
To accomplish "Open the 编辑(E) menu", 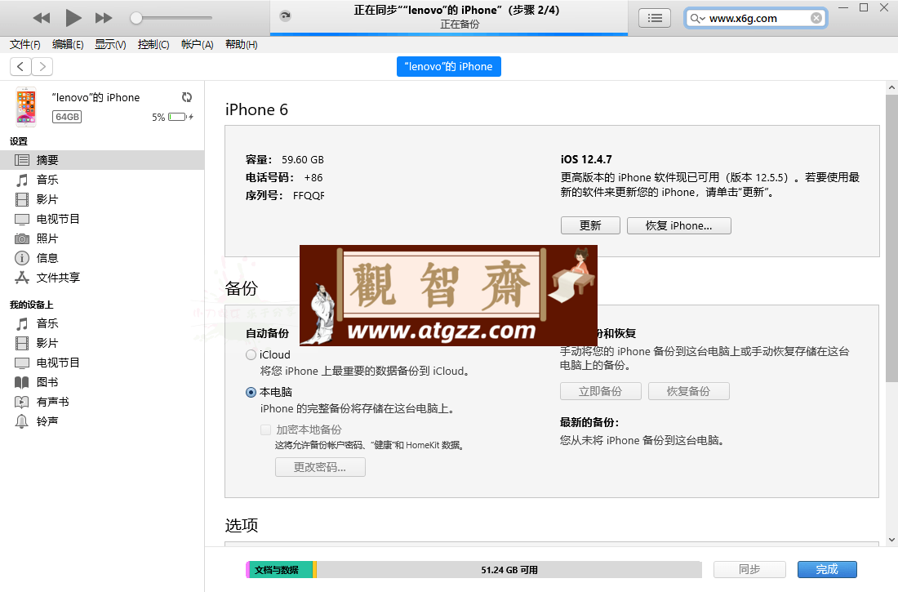I will click(68, 45).
